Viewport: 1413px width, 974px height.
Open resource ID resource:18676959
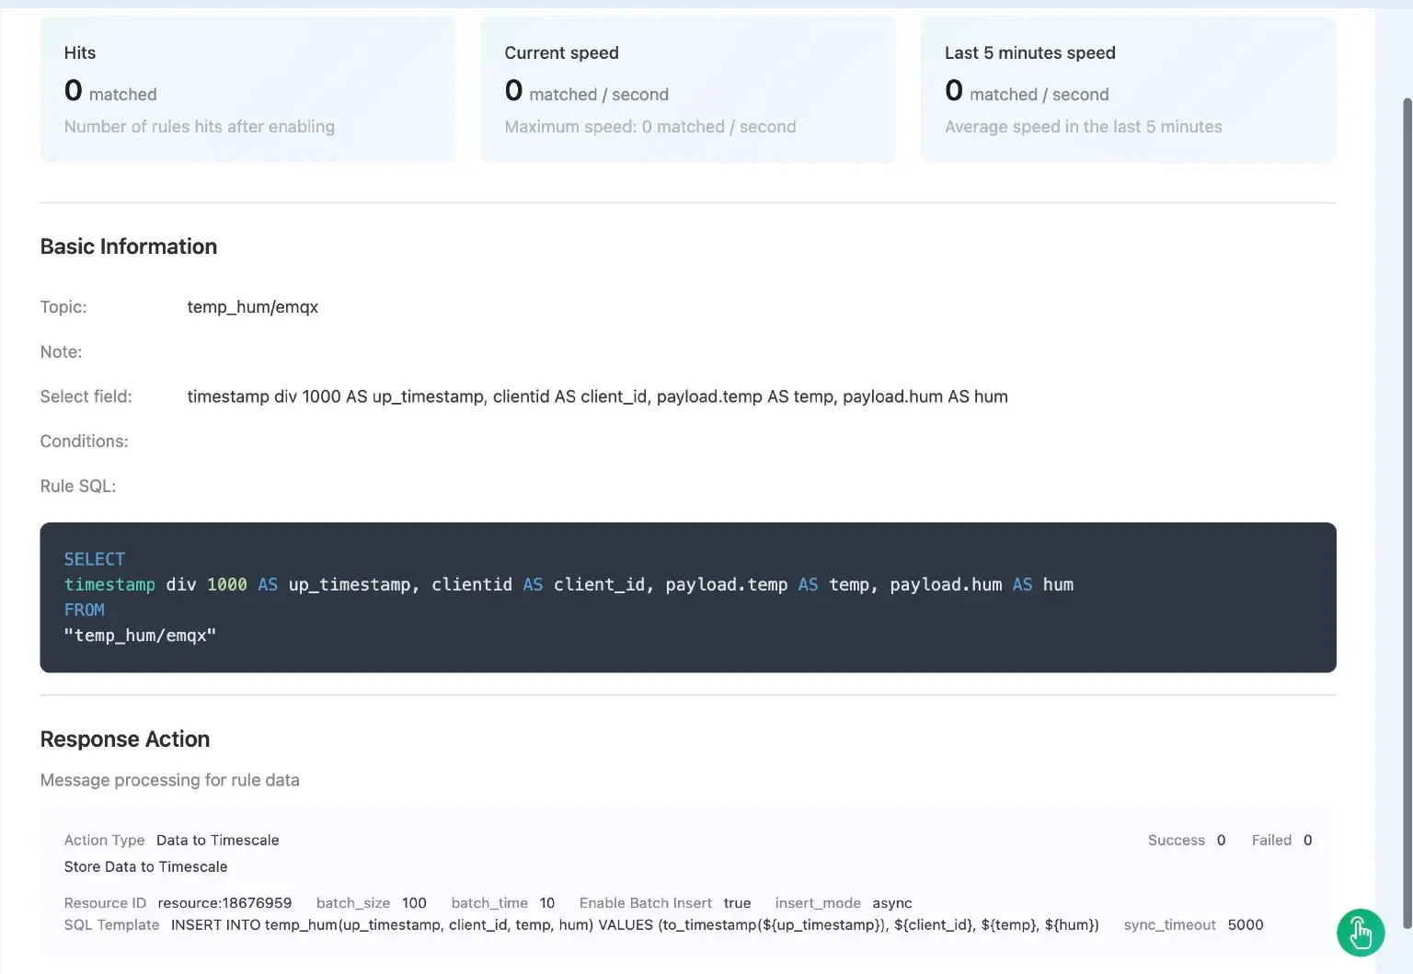pyautogui.click(x=224, y=903)
